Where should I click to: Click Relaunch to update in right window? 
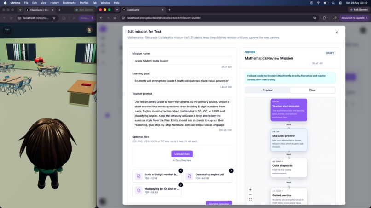[354, 18]
